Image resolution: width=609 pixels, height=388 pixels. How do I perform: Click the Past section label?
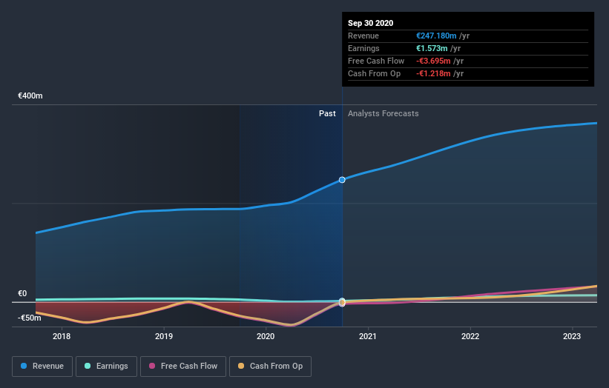327,113
